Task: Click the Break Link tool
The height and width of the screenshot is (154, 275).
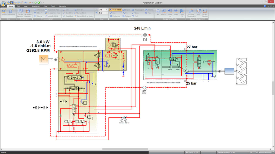Action: tap(68, 16)
